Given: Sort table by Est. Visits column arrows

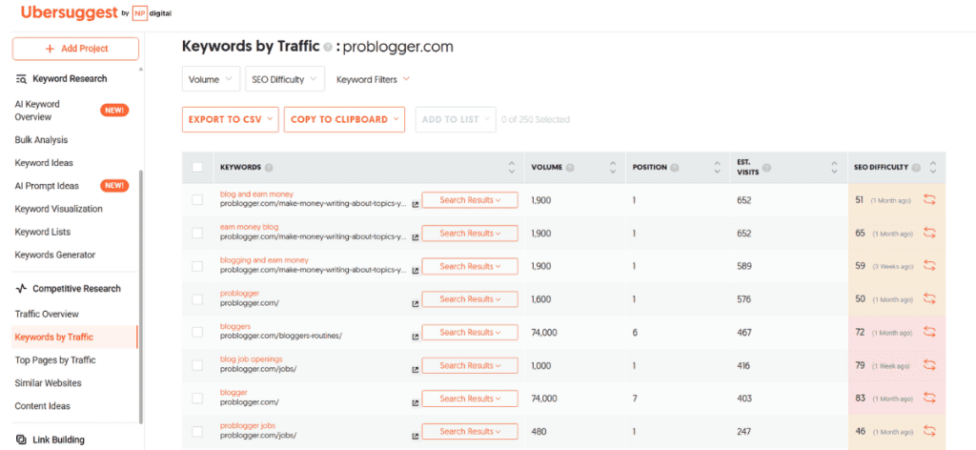Looking at the screenshot, I should pyautogui.click(x=834, y=168).
